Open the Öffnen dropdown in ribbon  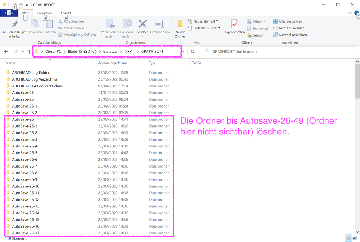[x=256, y=22]
